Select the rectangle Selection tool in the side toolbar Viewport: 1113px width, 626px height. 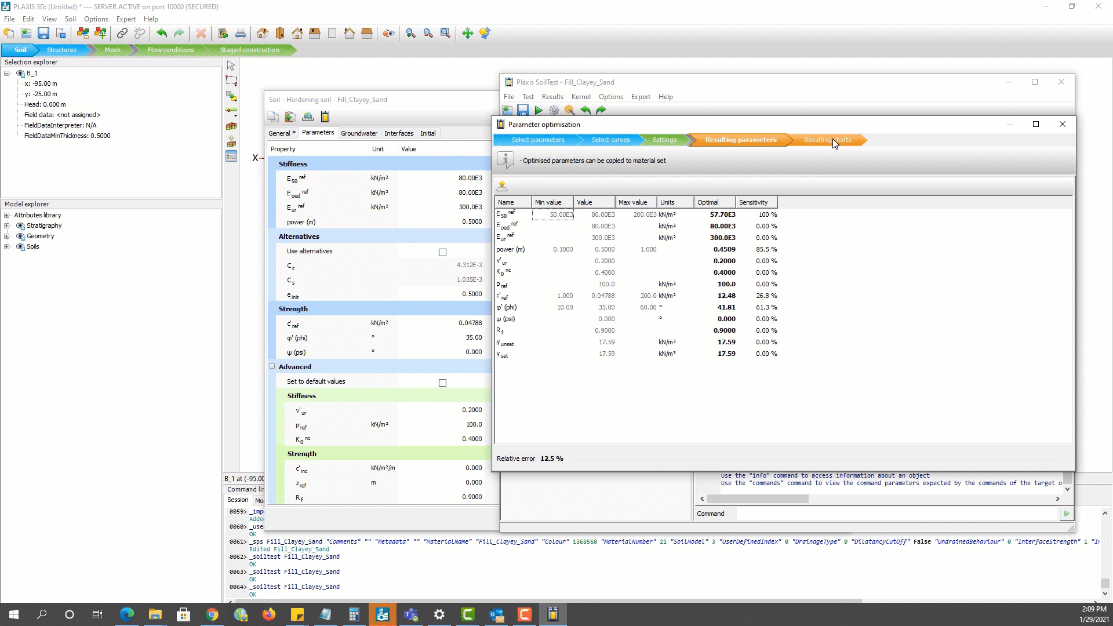[231, 81]
